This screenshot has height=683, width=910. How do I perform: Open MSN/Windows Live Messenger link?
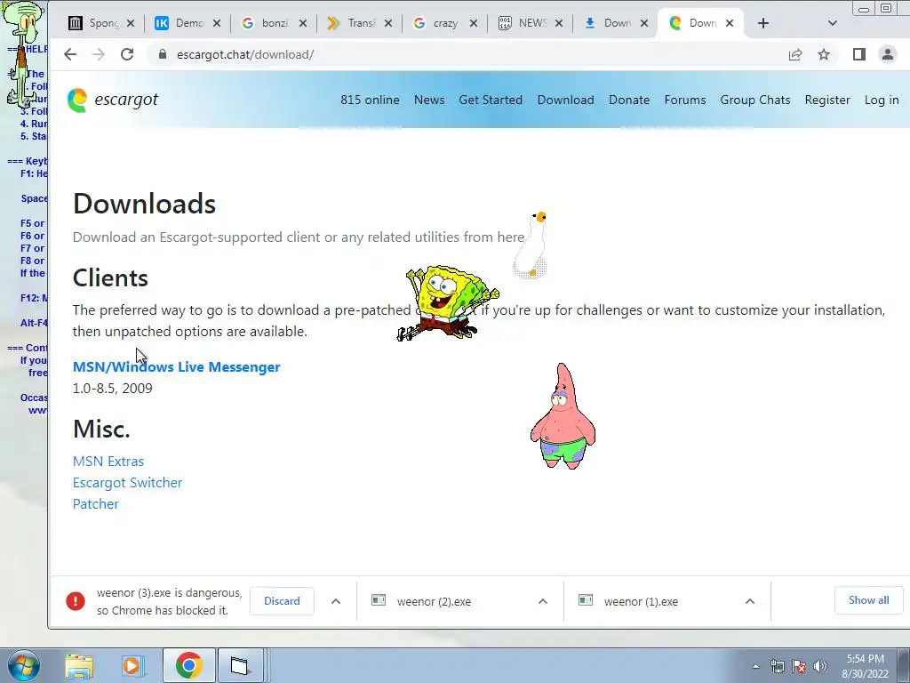(177, 367)
